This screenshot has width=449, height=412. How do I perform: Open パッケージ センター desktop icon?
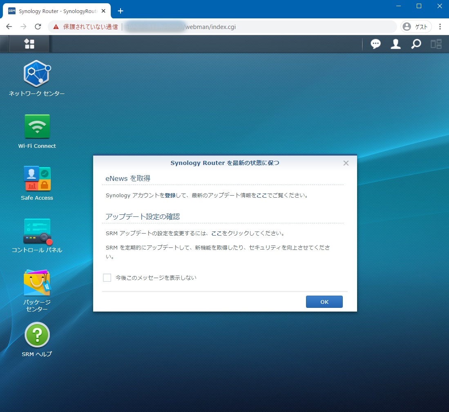coord(37,291)
